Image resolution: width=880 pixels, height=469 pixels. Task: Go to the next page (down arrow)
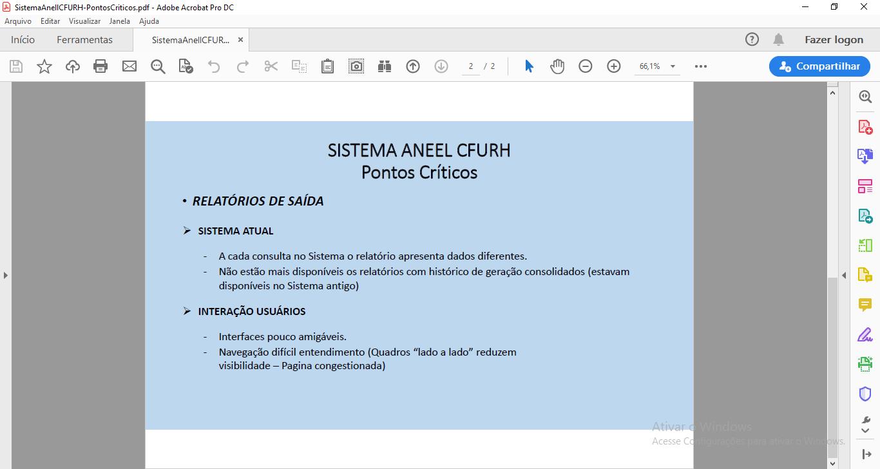point(441,66)
